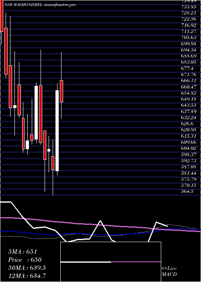Click the 570.15 price axis label
Screen dimensions: 201x282
tap(189, 185)
